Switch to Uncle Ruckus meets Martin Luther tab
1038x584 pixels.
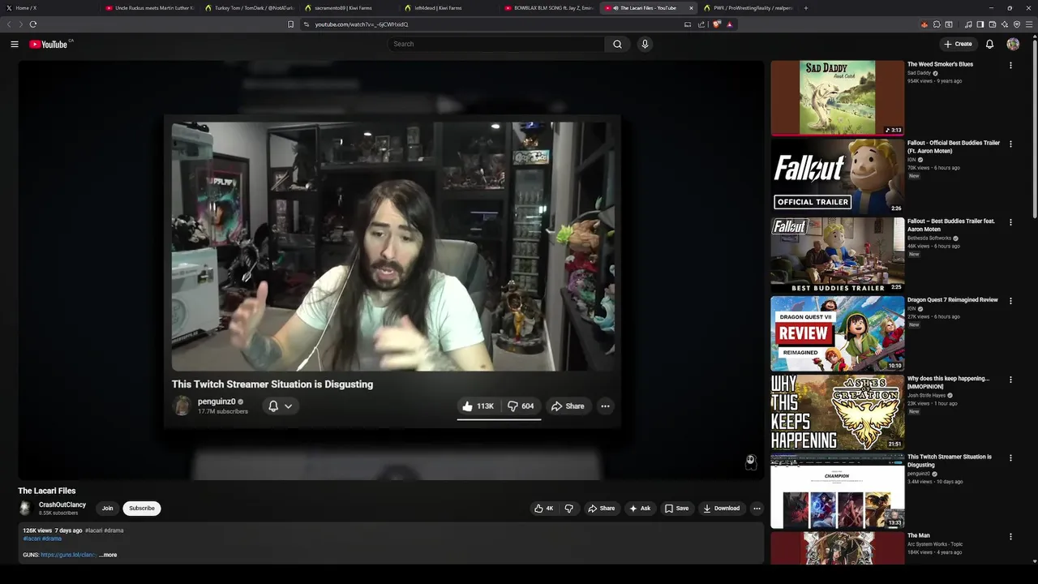[x=149, y=8]
